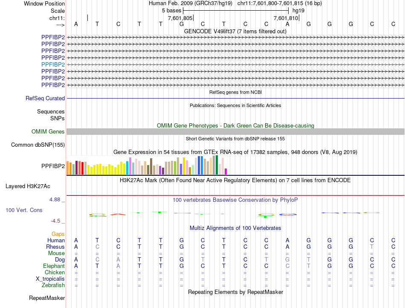This screenshot has height=308, width=405.
Task: Click the red PhyloP conservation glyph
Action: (x=118, y=214)
